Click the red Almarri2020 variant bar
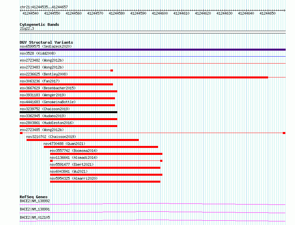This screenshot has height=225, width=295. (x=105, y=182)
